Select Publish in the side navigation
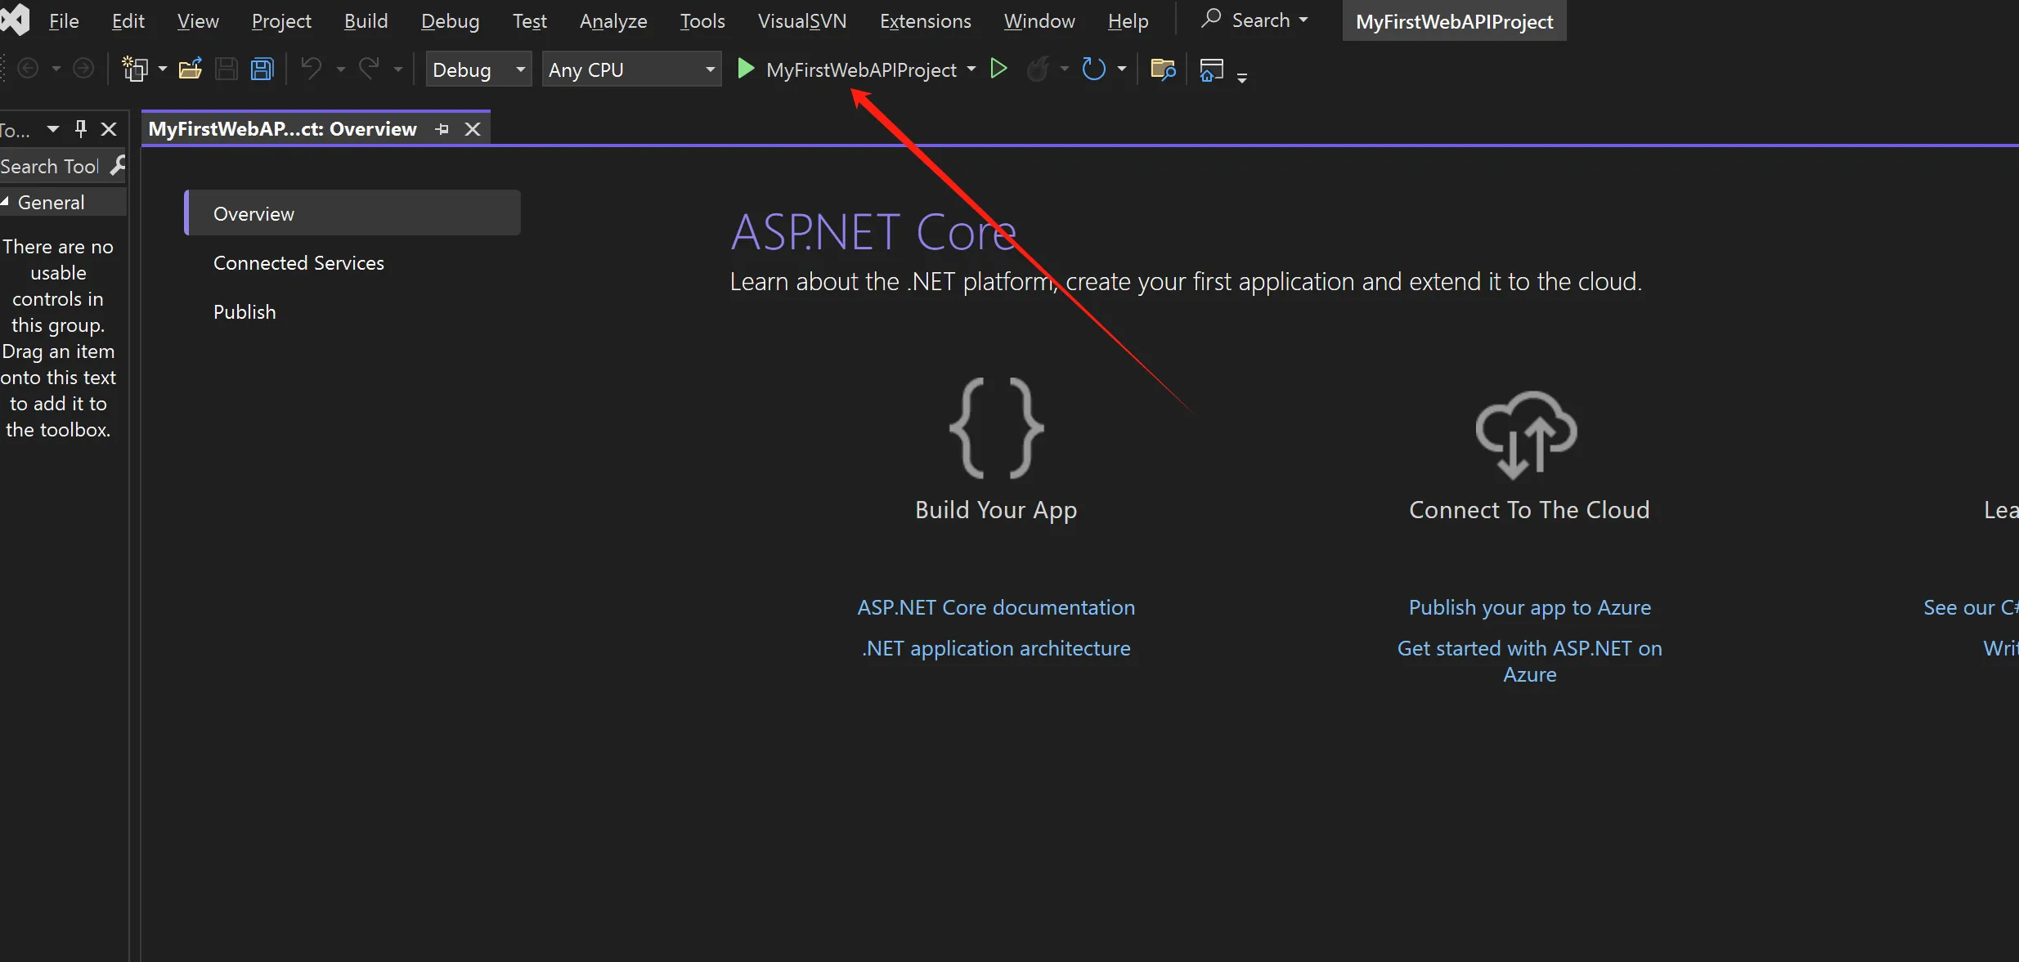 point(245,311)
